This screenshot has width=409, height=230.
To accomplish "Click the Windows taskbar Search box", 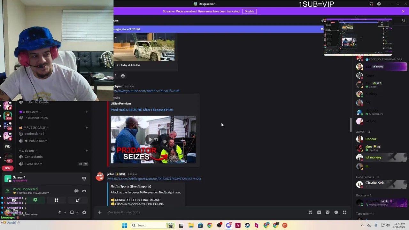I will [x=154, y=225].
